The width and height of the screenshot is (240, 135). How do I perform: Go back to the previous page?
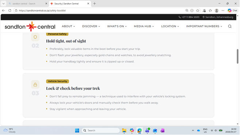click(4, 11)
